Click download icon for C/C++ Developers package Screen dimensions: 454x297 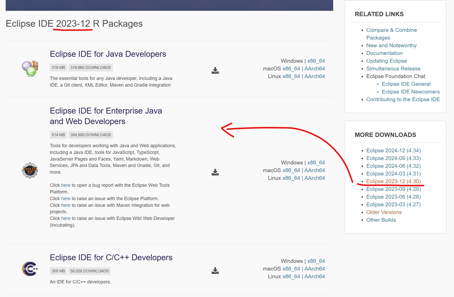point(215,271)
